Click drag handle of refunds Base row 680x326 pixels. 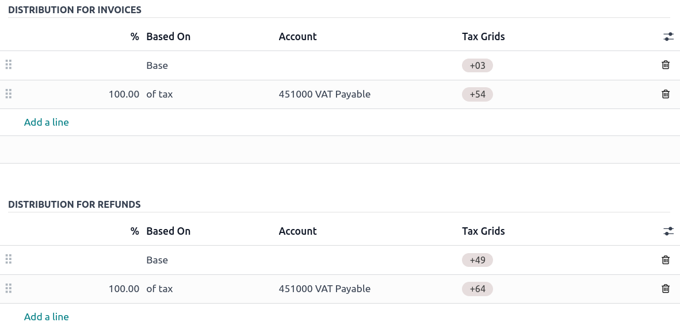pyautogui.click(x=9, y=259)
